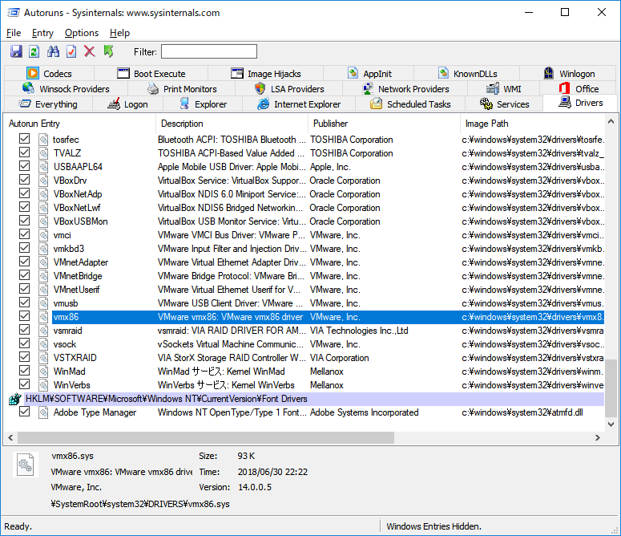Toggle the VBoxNetAdp checkbox
Image resolution: width=621 pixels, height=536 pixels.
[x=24, y=193]
